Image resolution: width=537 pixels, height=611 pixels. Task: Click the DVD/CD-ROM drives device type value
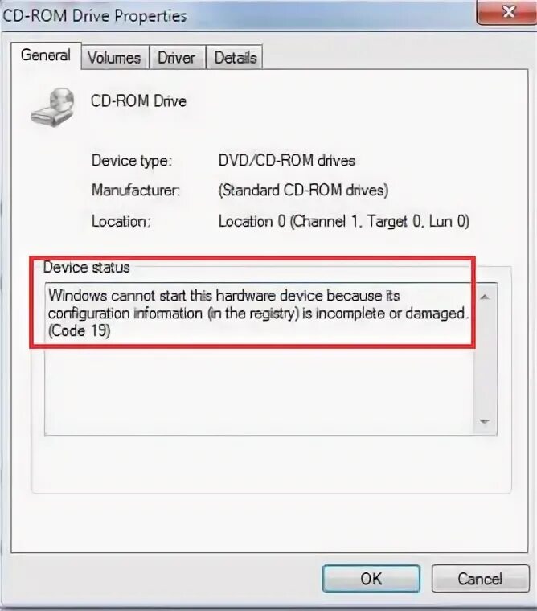coord(286,161)
